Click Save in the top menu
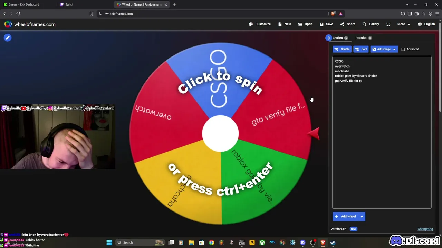This screenshot has height=248, width=442. tap(326, 24)
